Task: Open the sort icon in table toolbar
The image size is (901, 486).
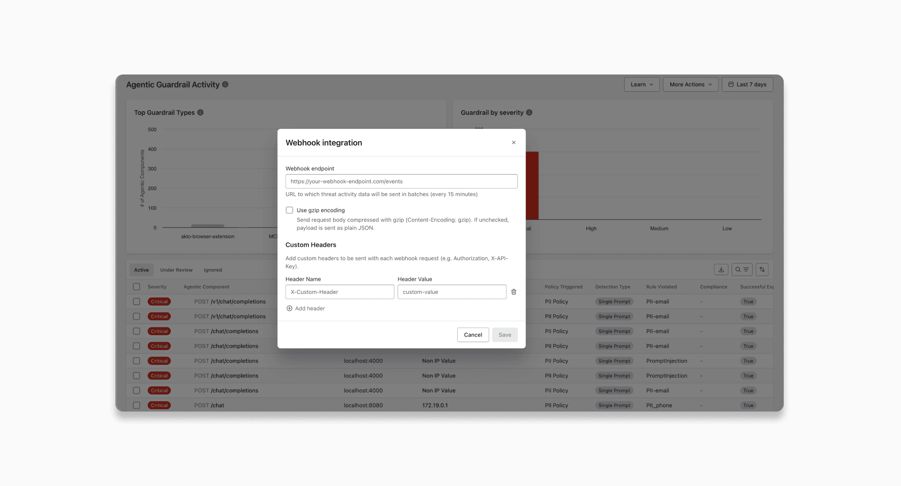Action: click(x=762, y=270)
